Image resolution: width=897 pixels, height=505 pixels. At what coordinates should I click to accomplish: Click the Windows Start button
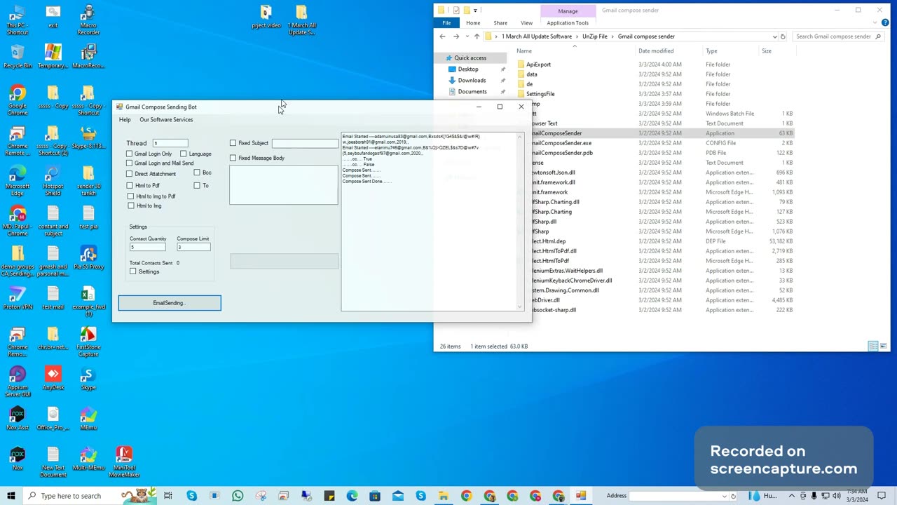click(x=11, y=496)
